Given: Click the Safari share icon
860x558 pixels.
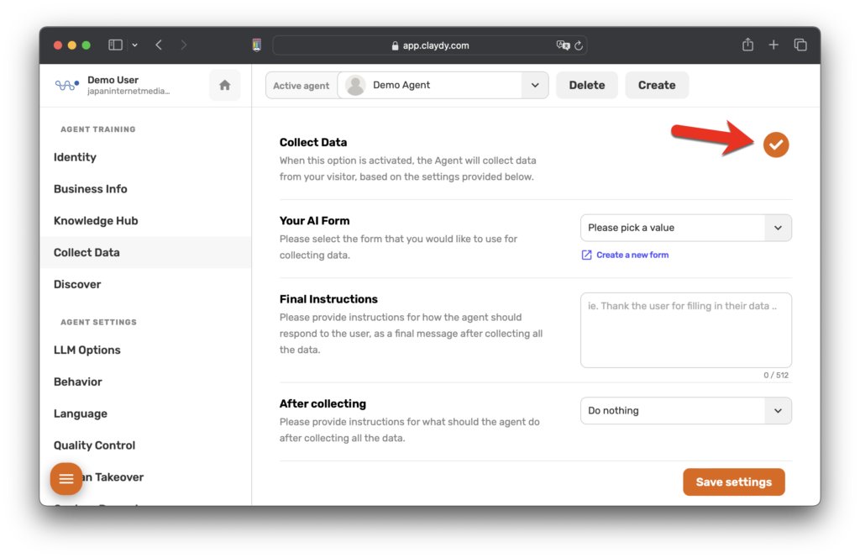Looking at the screenshot, I should [747, 45].
